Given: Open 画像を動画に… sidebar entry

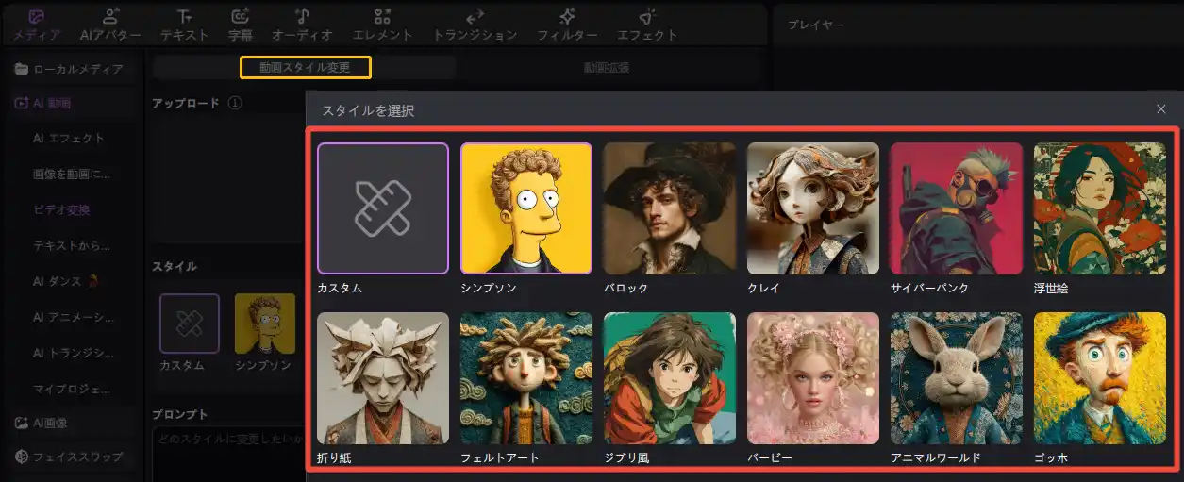Looking at the screenshot, I should point(72,175).
